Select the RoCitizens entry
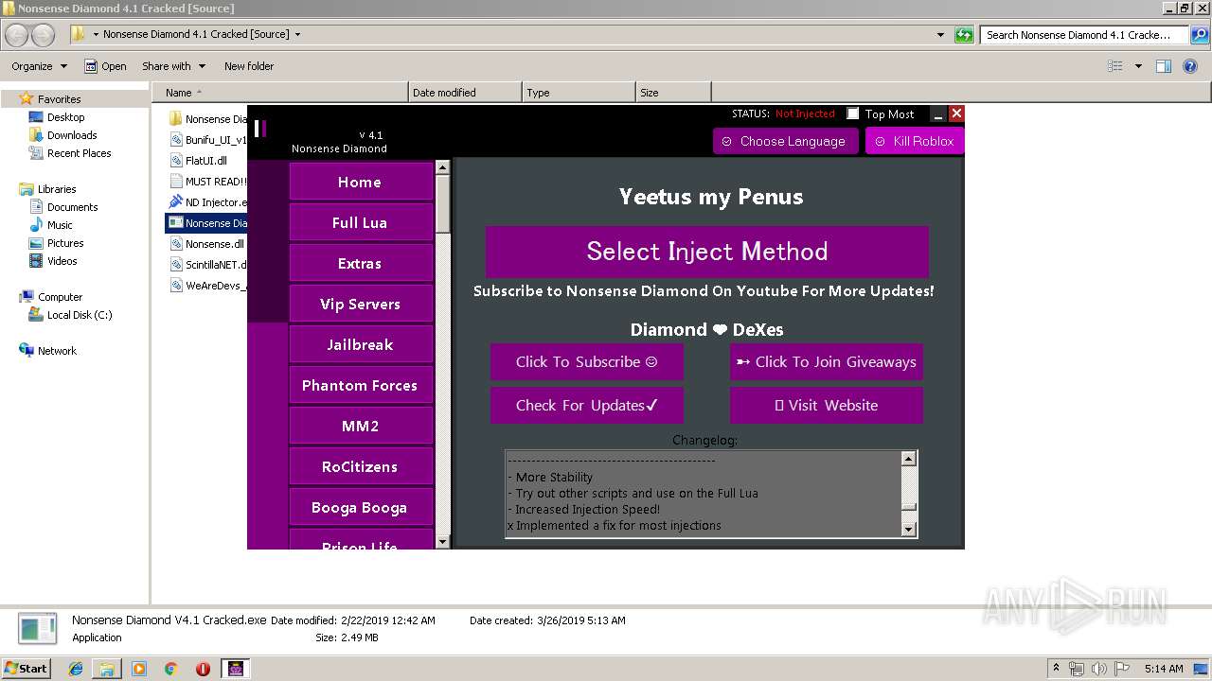This screenshot has height=681, width=1212. point(360,466)
